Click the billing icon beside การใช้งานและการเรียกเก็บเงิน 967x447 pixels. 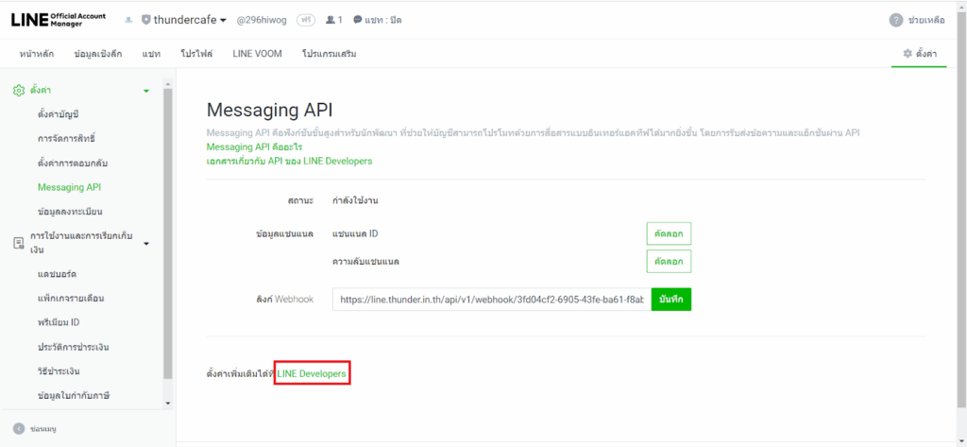[18, 243]
